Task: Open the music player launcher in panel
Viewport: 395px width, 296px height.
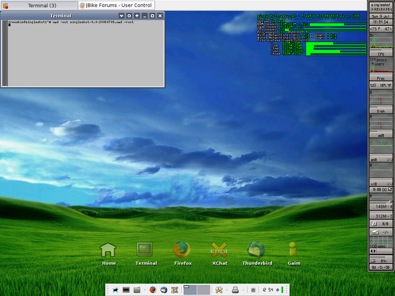Action: [x=175, y=290]
